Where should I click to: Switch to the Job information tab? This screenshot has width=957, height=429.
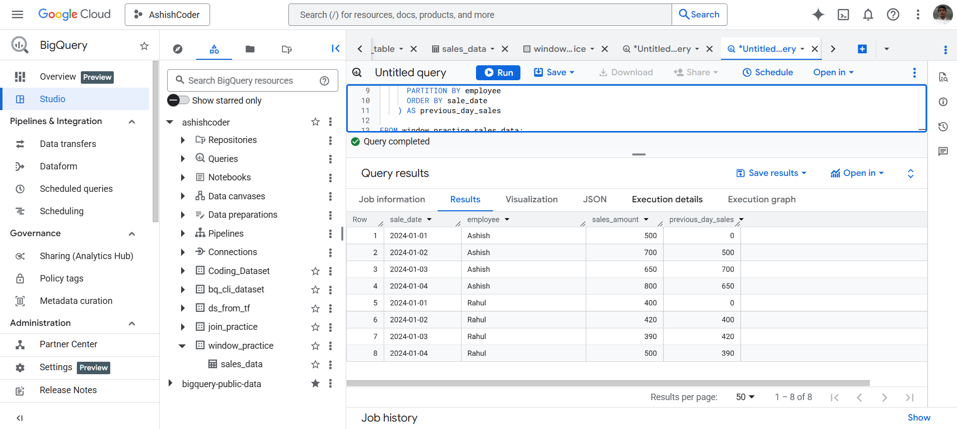pos(392,199)
